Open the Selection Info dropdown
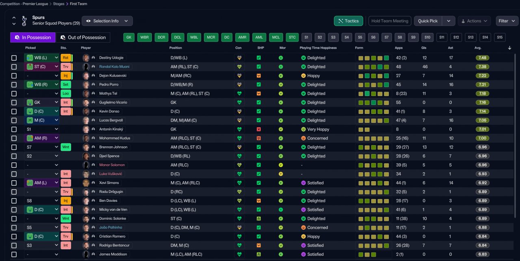Image resolution: width=520 pixels, height=261 pixels. click(x=107, y=21)
